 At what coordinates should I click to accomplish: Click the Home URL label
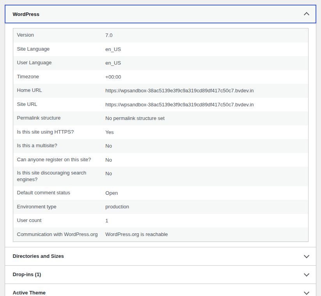tap(29, 90)
